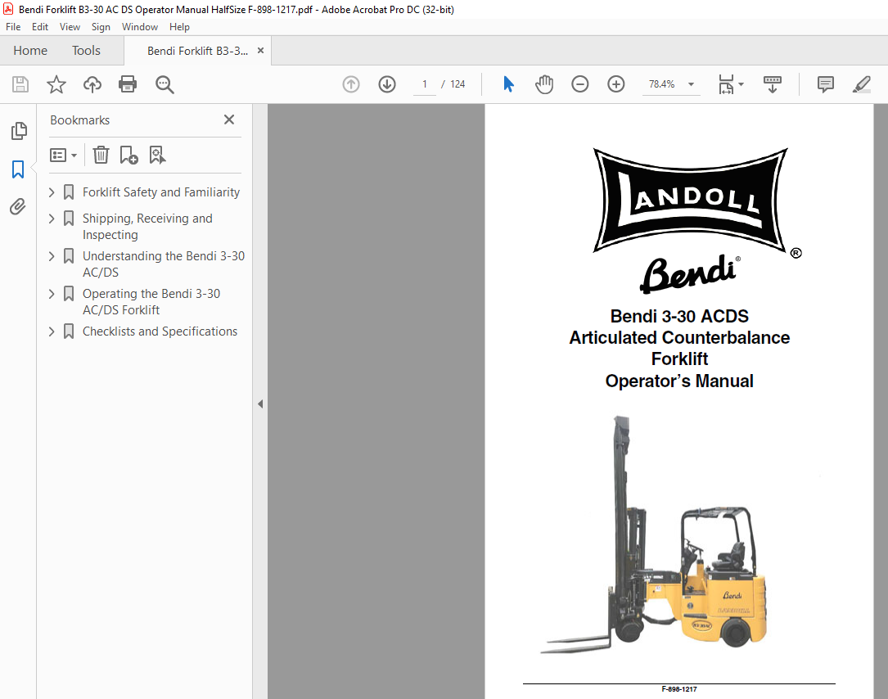Screen dimensions: 888x699
Task: Select the highlight pen tool
Action: (861, 84)
